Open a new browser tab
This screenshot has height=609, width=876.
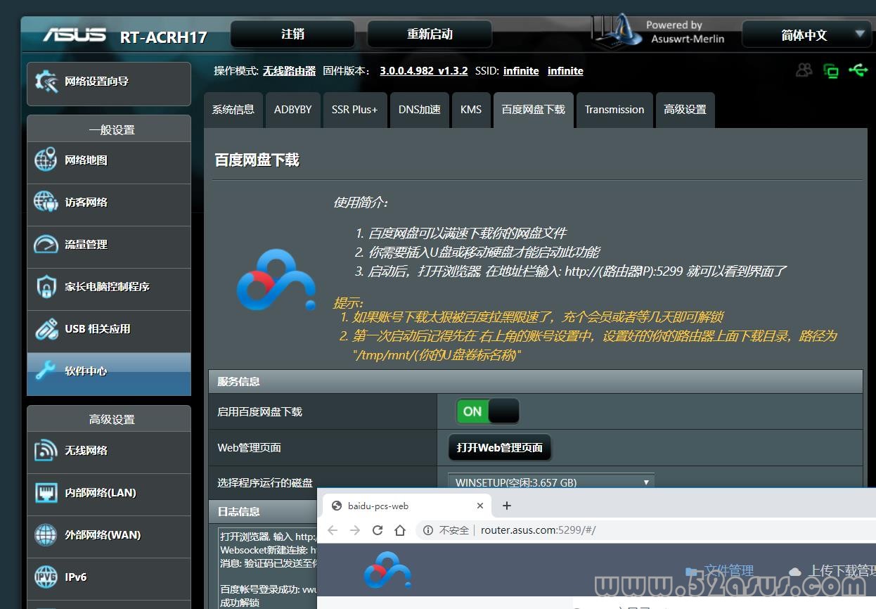(x=507, y=506)
